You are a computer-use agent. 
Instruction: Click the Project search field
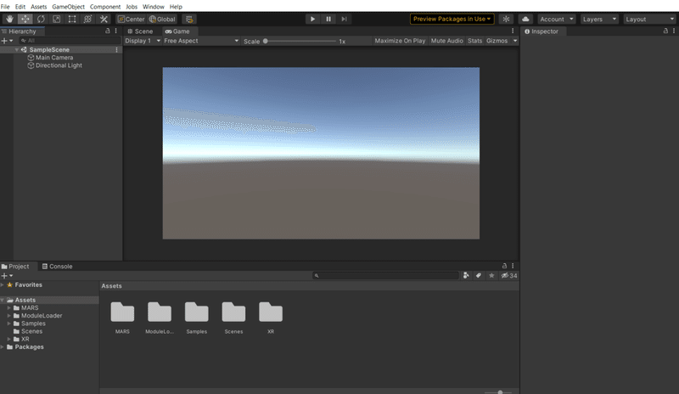[x=385, y=276]
